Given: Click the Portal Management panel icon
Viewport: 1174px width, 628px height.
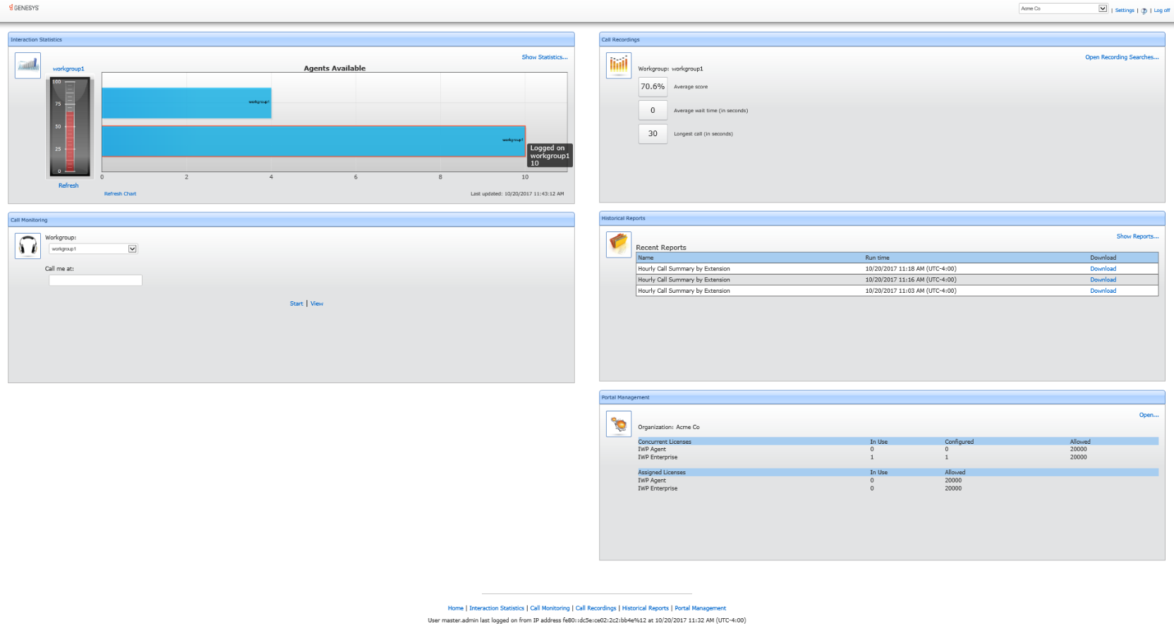Looking at the screenshot, I should [x=618, y=424].
